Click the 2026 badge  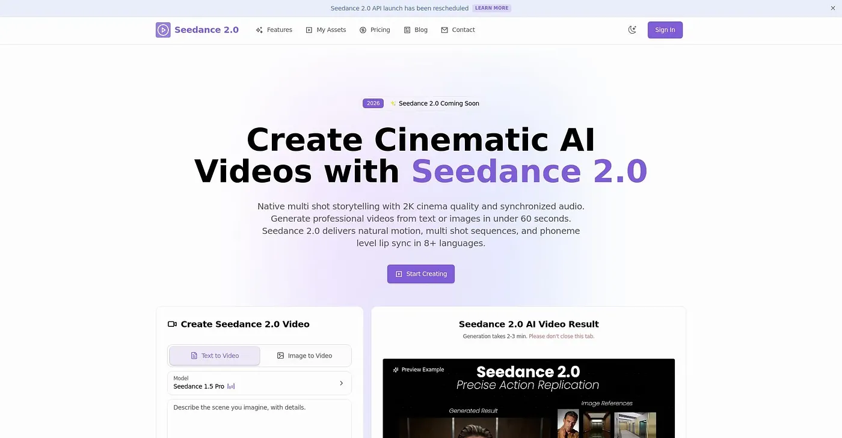coord(373,103)
